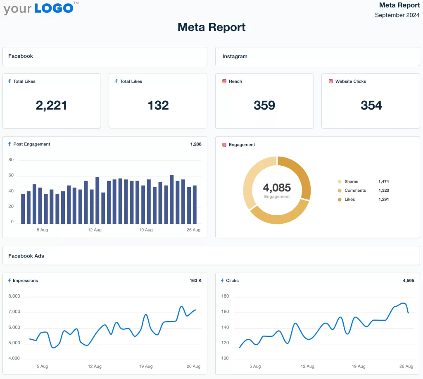
Task: Click the yourLOGO logo
Action: [37, 8]
